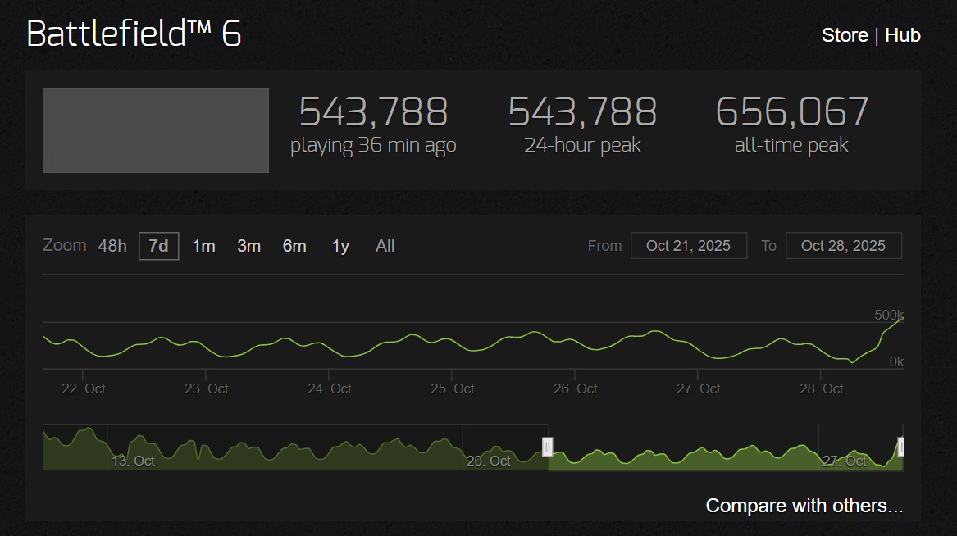Select the 6m zoom range
Viewport: 957px width, 536px height.
[294, 246]
